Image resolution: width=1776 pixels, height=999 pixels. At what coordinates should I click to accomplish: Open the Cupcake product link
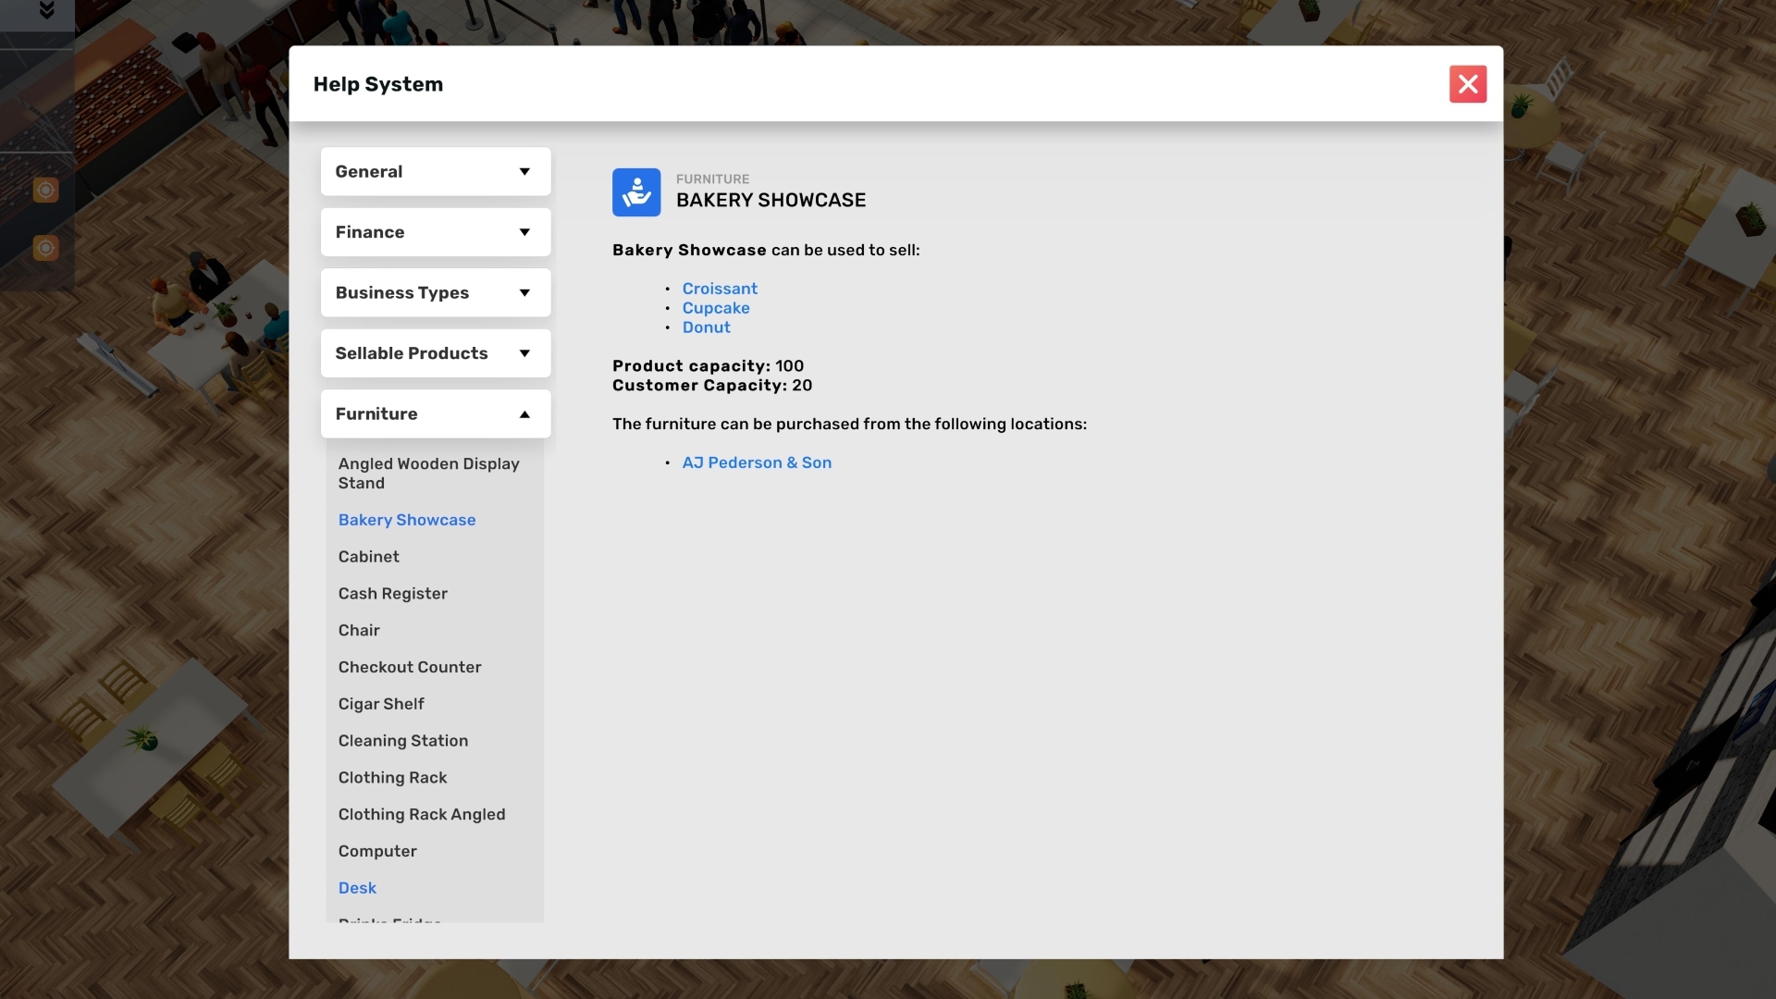pos(716,308)
